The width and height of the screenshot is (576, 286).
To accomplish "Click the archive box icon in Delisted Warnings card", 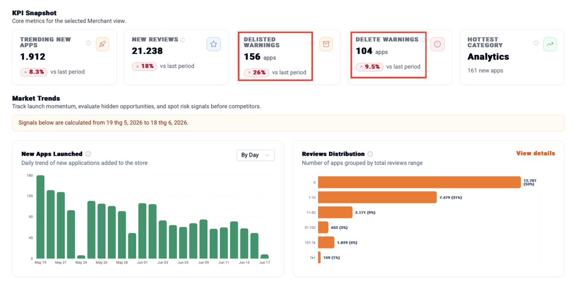I will (325, 45).
